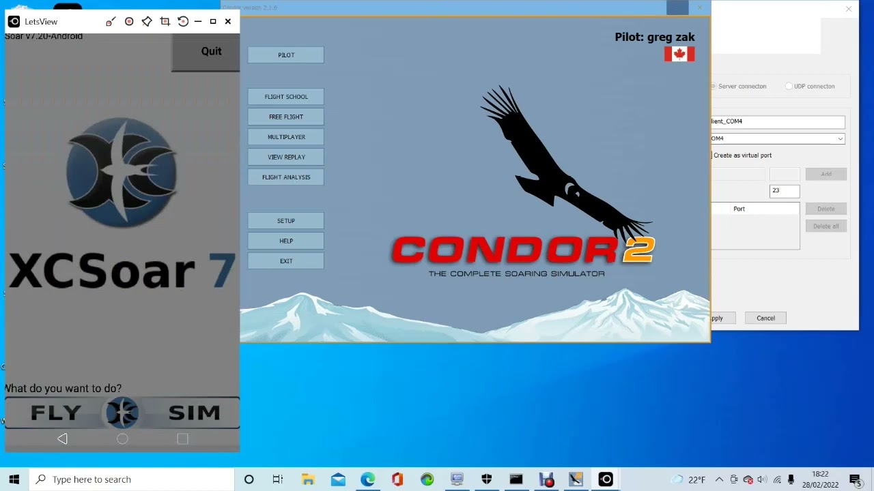This screenshot has height=491, width=874.
Task: Tap FLY mode in XCSoar
Action: 56,413
